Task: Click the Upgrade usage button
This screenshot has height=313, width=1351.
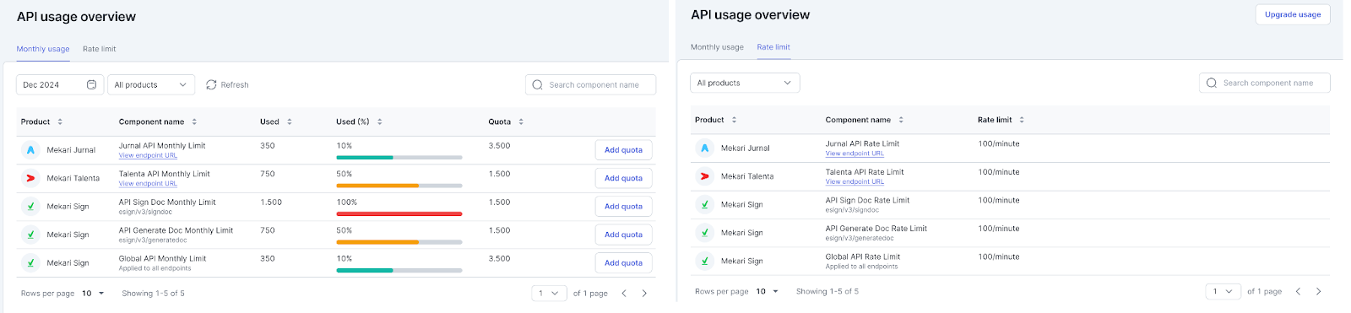Action: click(1293, 14)
